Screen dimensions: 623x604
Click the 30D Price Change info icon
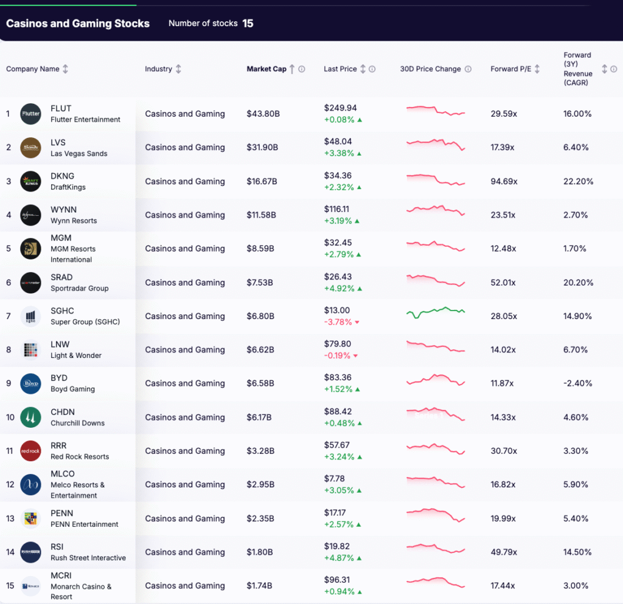[x=467, y=69]
